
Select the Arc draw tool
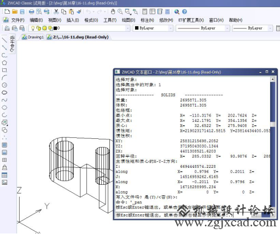4,78
